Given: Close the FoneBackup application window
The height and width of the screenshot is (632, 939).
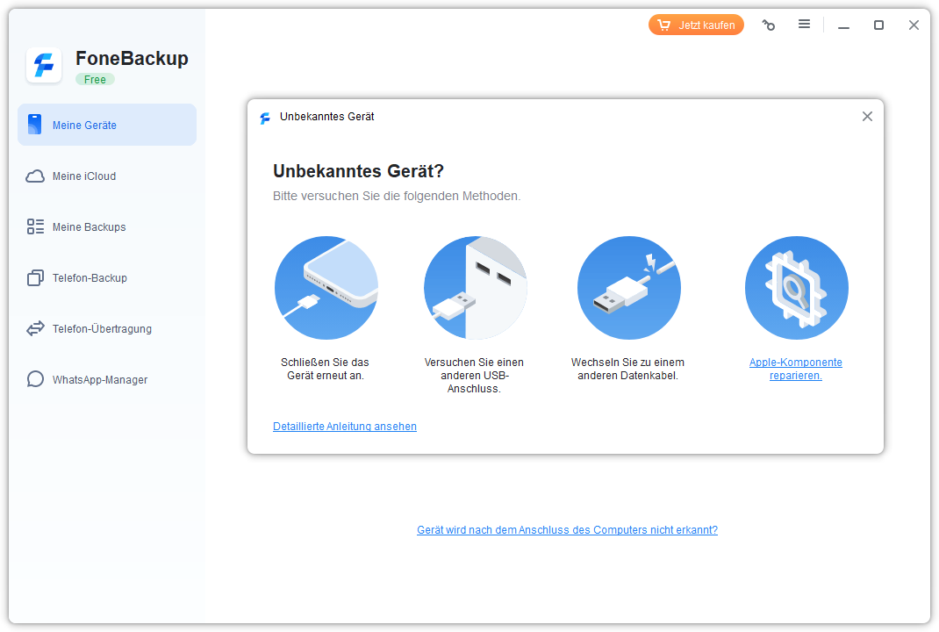Looking at the screenshot, I should coord(914,25).
